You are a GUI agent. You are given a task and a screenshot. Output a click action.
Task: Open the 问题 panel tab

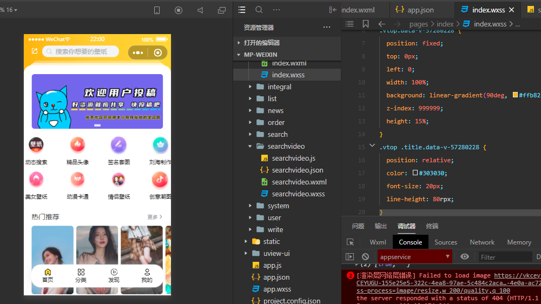click(x=358, y=226)
